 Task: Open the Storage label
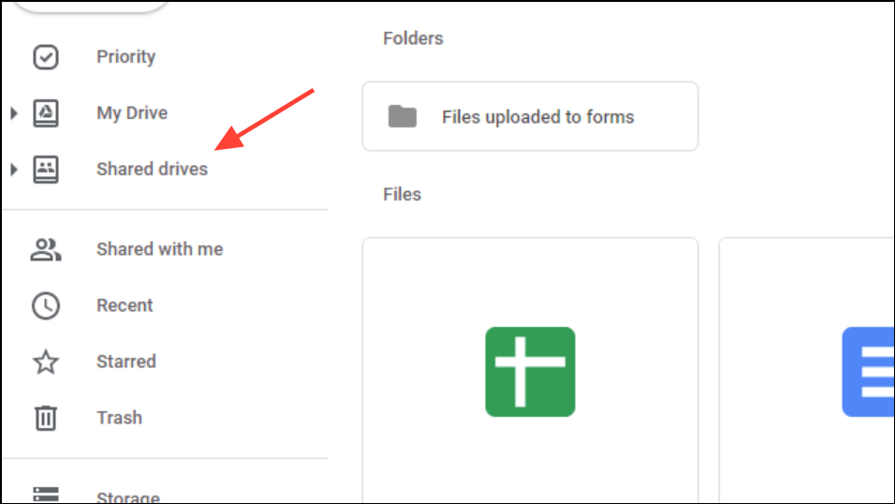128,496
